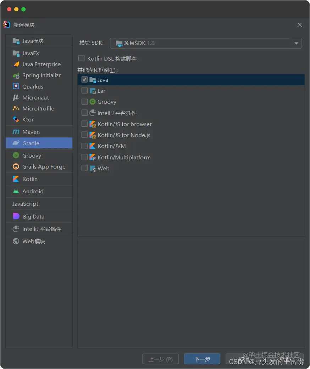Select the Java模块 icon in sidebar

(x=16, y=41)
